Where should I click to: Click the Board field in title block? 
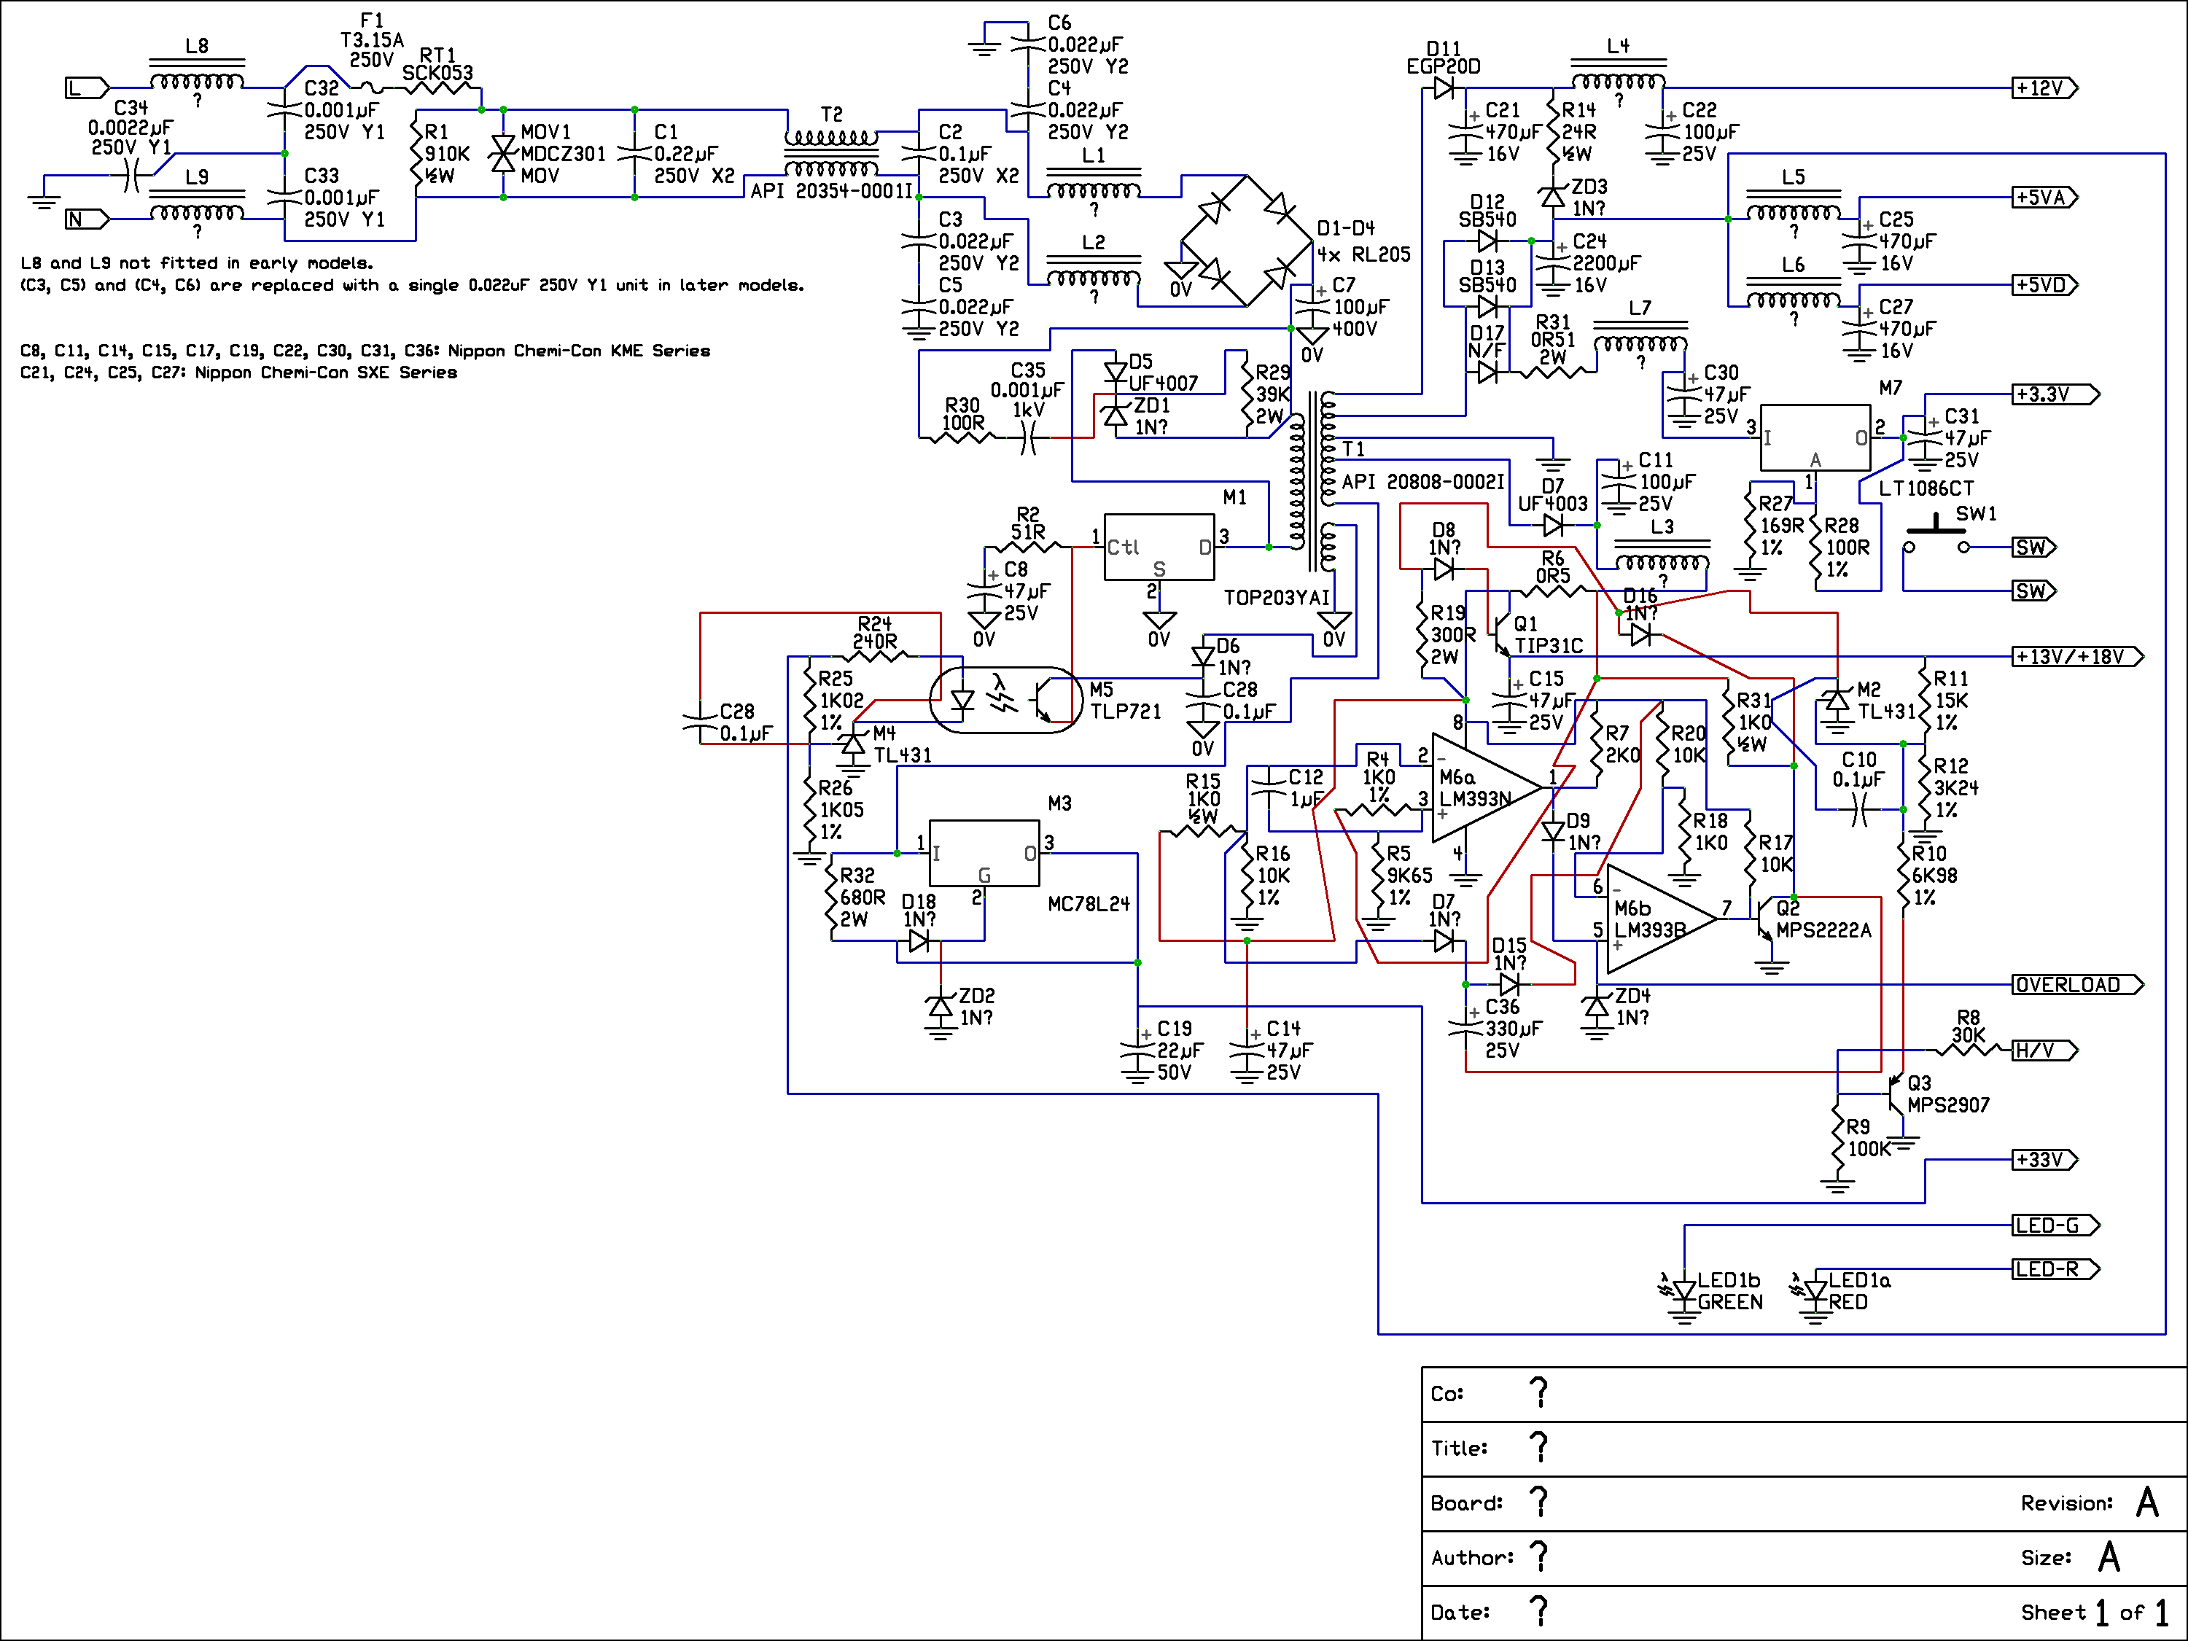(x=1803, y=1502)
